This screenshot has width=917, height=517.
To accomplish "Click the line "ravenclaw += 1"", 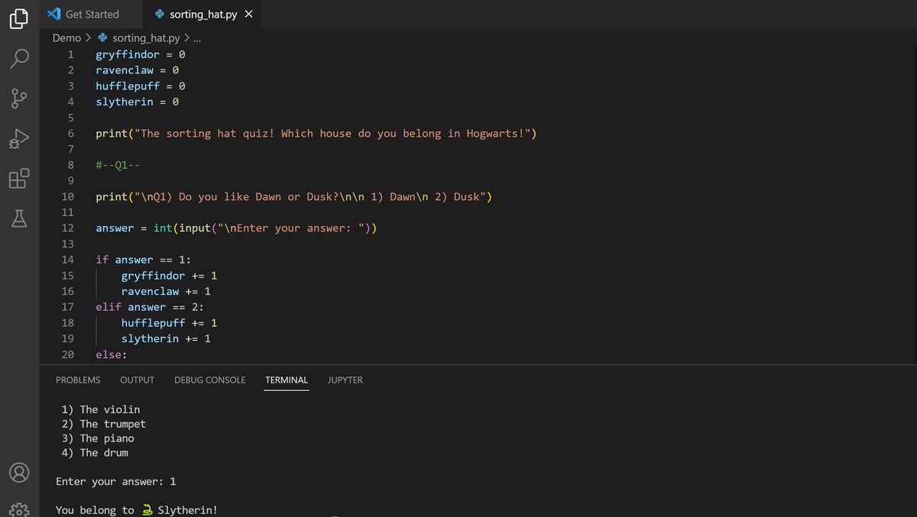I will coord(166,292).
